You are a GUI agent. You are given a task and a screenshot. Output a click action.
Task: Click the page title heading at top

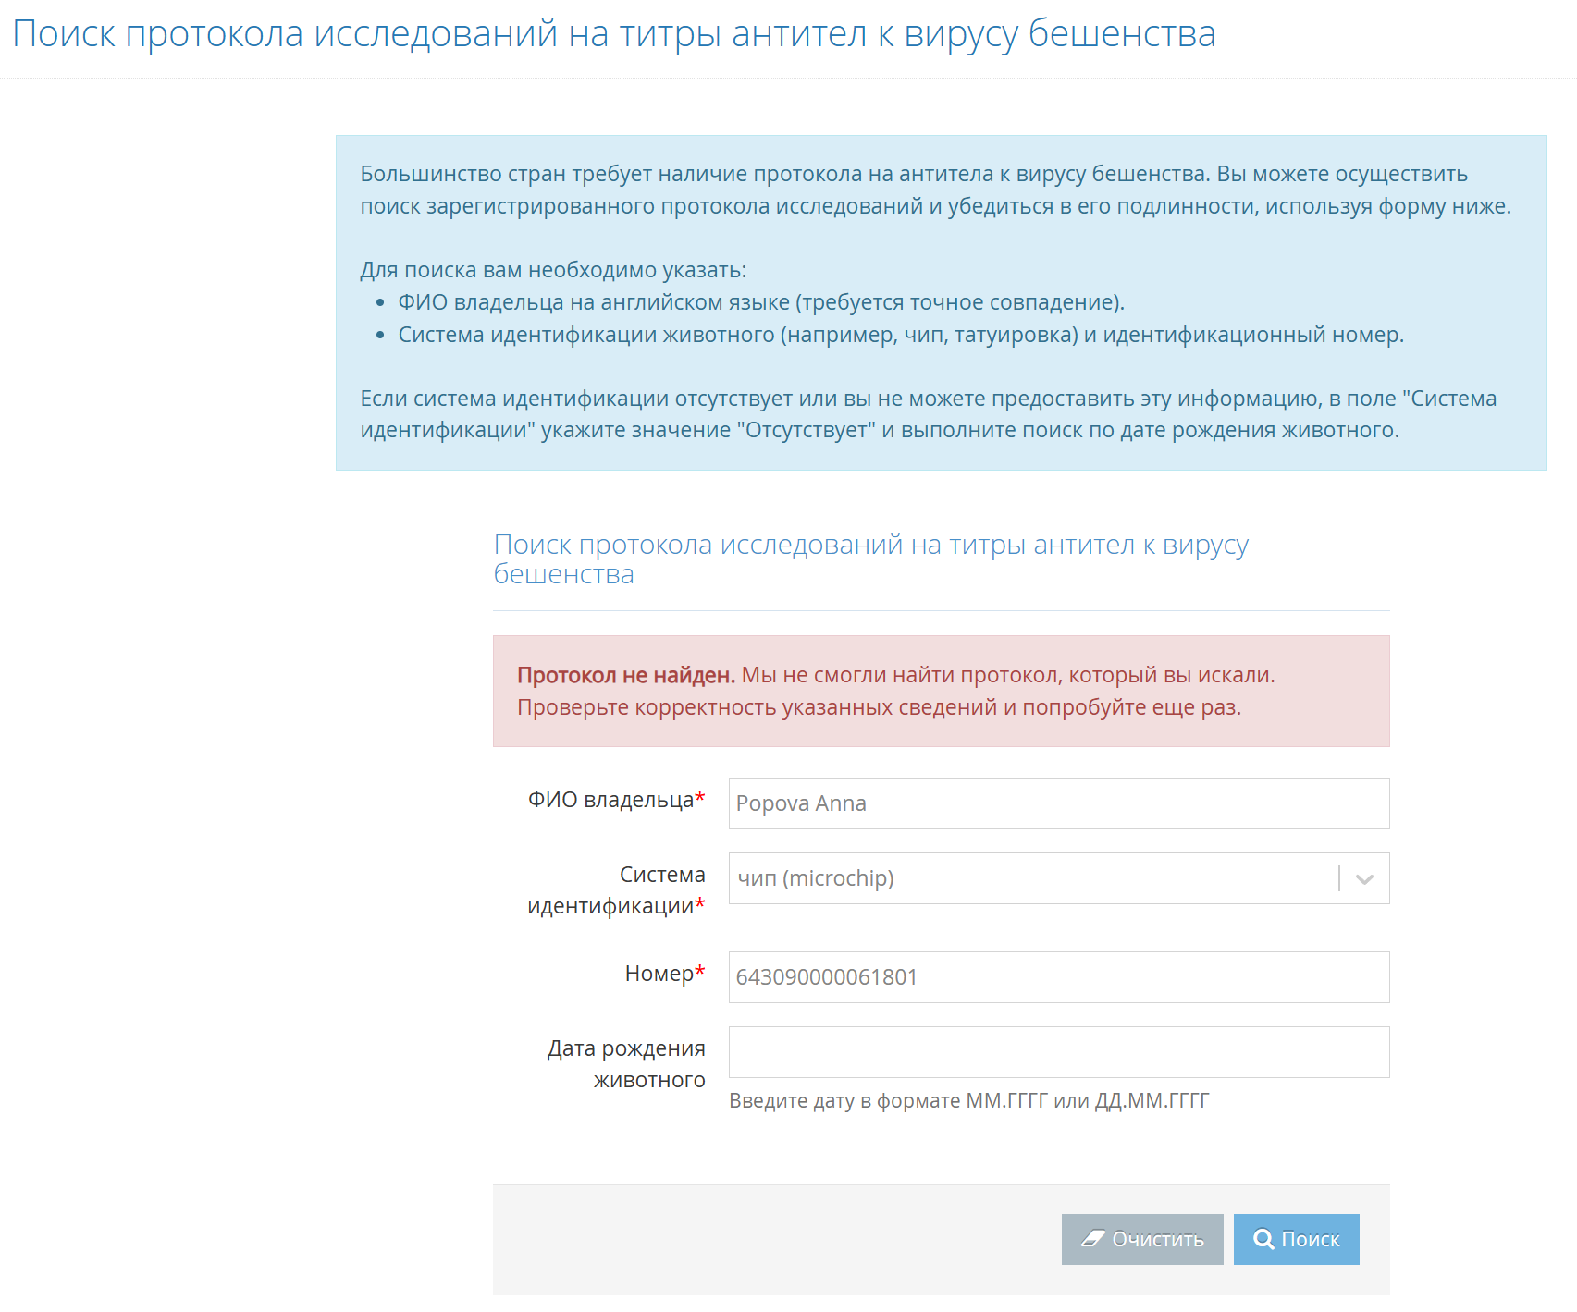click(613, 34)
